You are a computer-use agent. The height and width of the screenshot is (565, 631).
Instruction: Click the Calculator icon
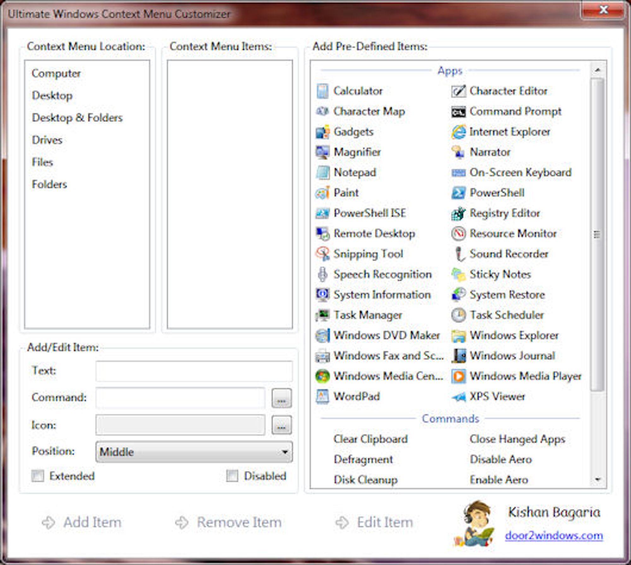click(x=322, y=91)
